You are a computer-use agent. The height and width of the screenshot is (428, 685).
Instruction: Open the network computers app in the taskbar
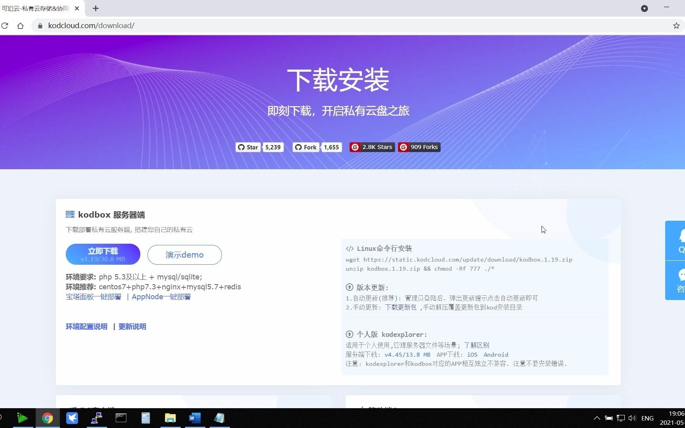96,418
